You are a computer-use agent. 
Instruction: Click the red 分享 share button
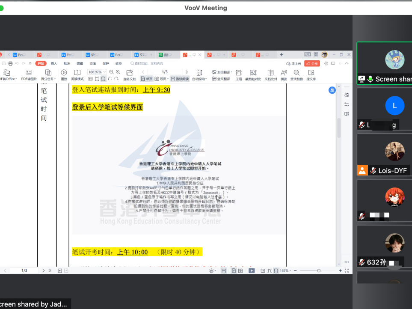(312, 63)
